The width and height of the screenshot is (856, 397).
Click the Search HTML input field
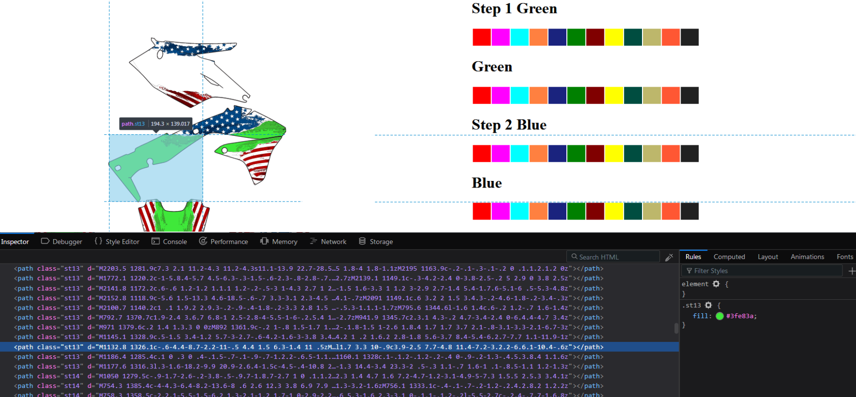point(613,257)
